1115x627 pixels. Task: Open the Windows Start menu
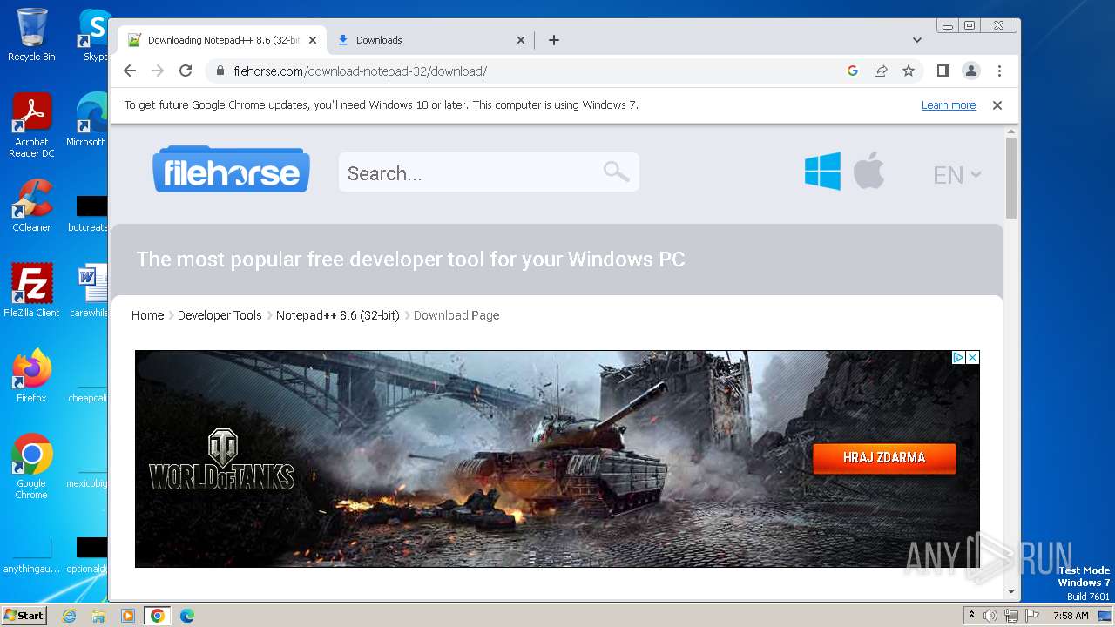point(24,616)
